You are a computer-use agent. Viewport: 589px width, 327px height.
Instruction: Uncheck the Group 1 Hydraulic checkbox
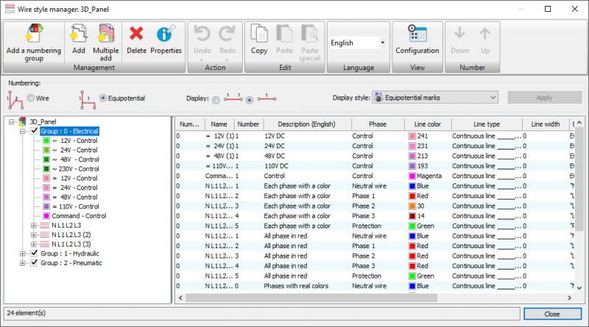pos(34,253)
